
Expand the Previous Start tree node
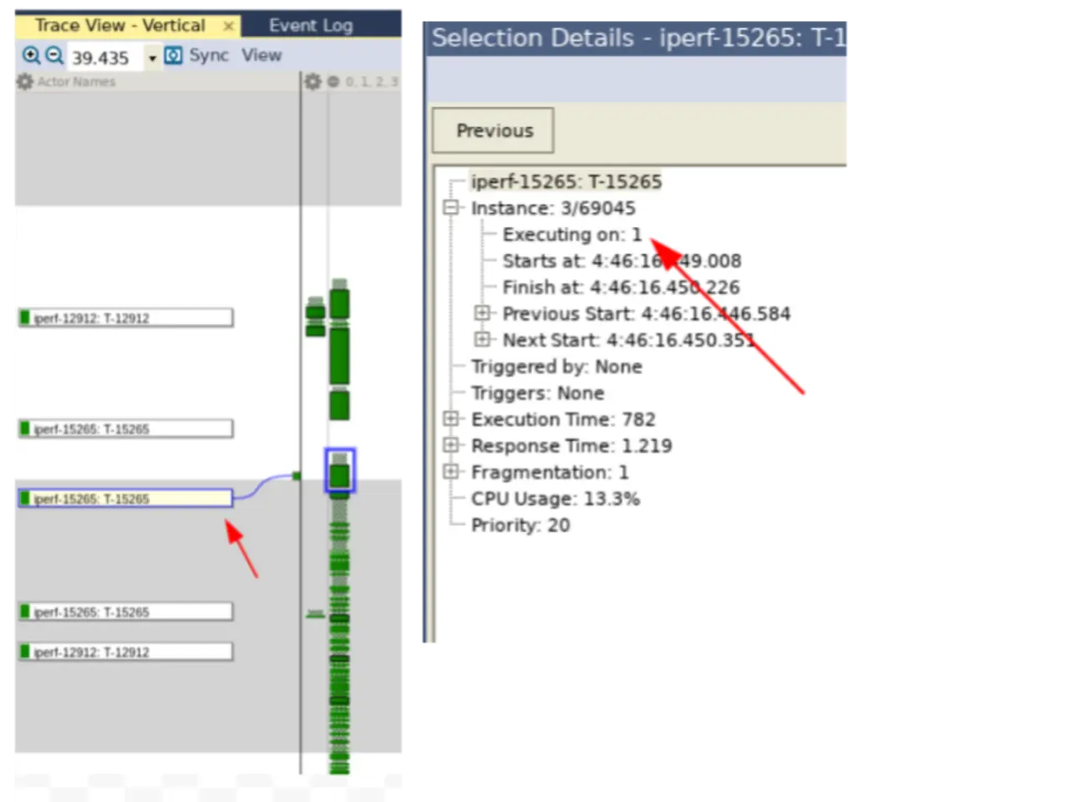[x=482, y=313]
